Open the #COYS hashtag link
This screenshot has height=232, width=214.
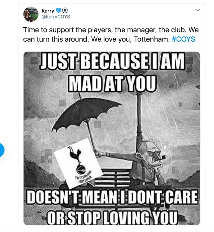(x=183, y=39)
